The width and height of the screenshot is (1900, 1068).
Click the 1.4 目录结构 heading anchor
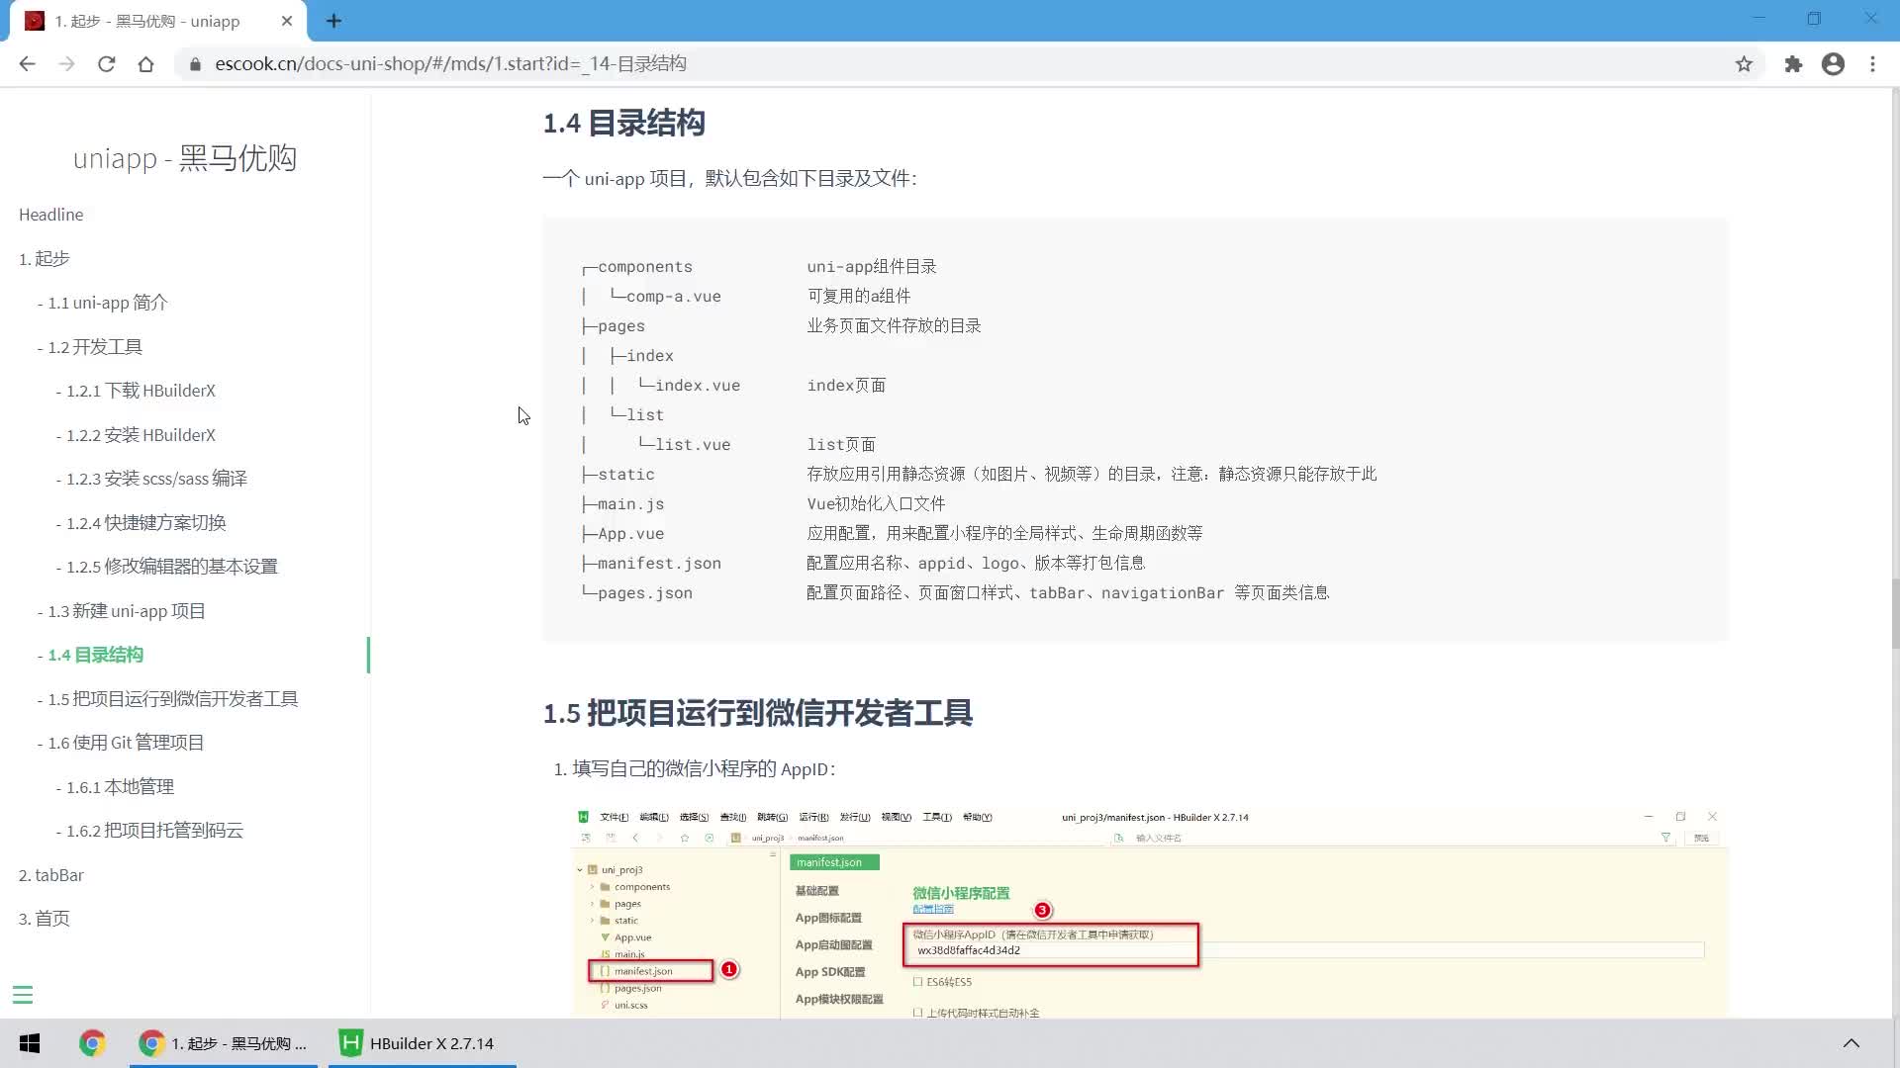623,124
